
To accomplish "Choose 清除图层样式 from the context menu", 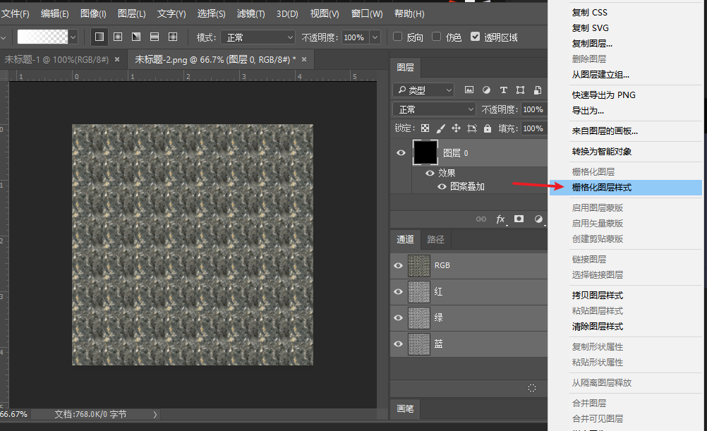I will pyautogui.click(x=626, y=327).
